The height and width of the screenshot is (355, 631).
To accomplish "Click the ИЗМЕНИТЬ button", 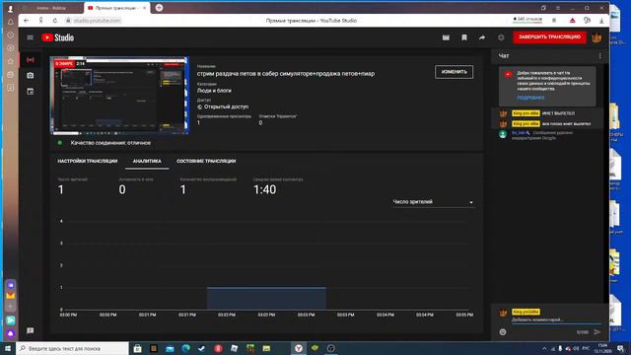I will (454, 72).
